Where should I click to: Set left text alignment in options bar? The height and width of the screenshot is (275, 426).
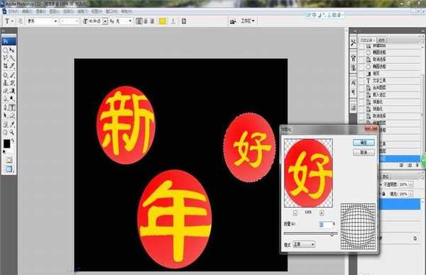[x=139, y=21]
